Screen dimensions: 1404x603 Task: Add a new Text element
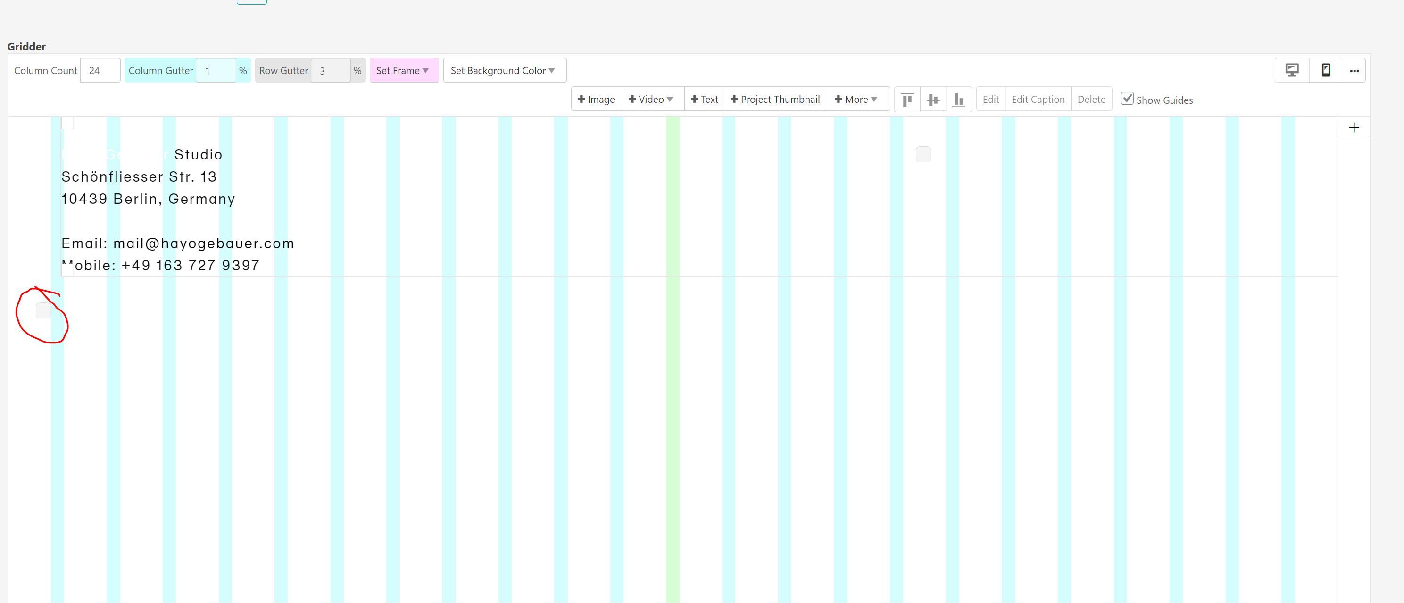[x=704, y=99]
